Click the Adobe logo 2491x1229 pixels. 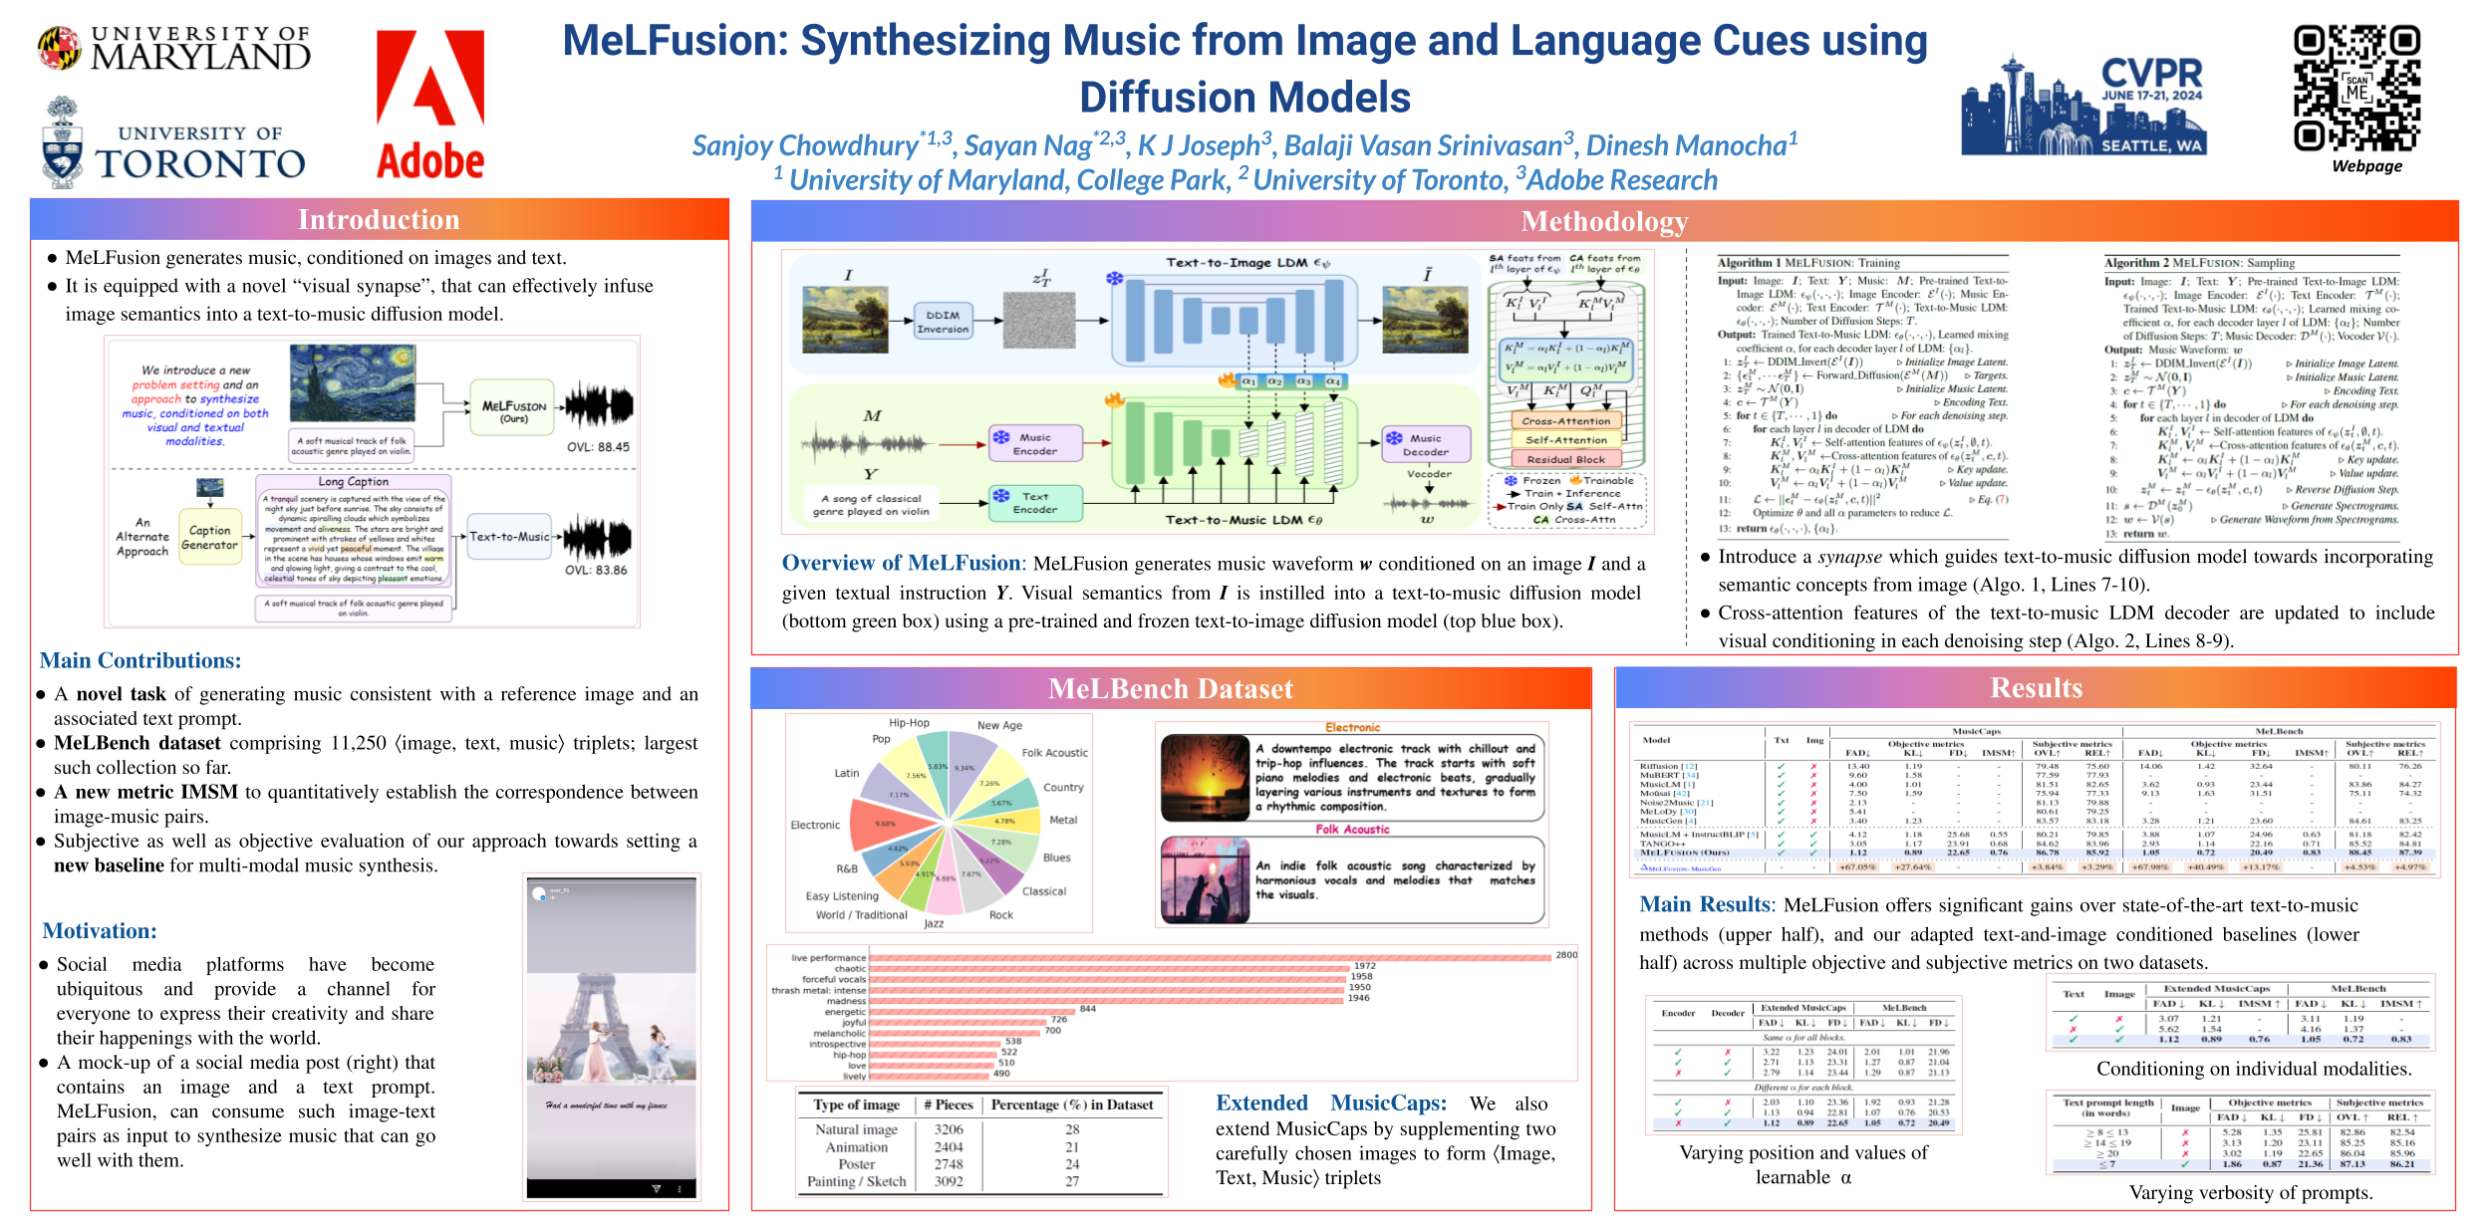[429, 104]
